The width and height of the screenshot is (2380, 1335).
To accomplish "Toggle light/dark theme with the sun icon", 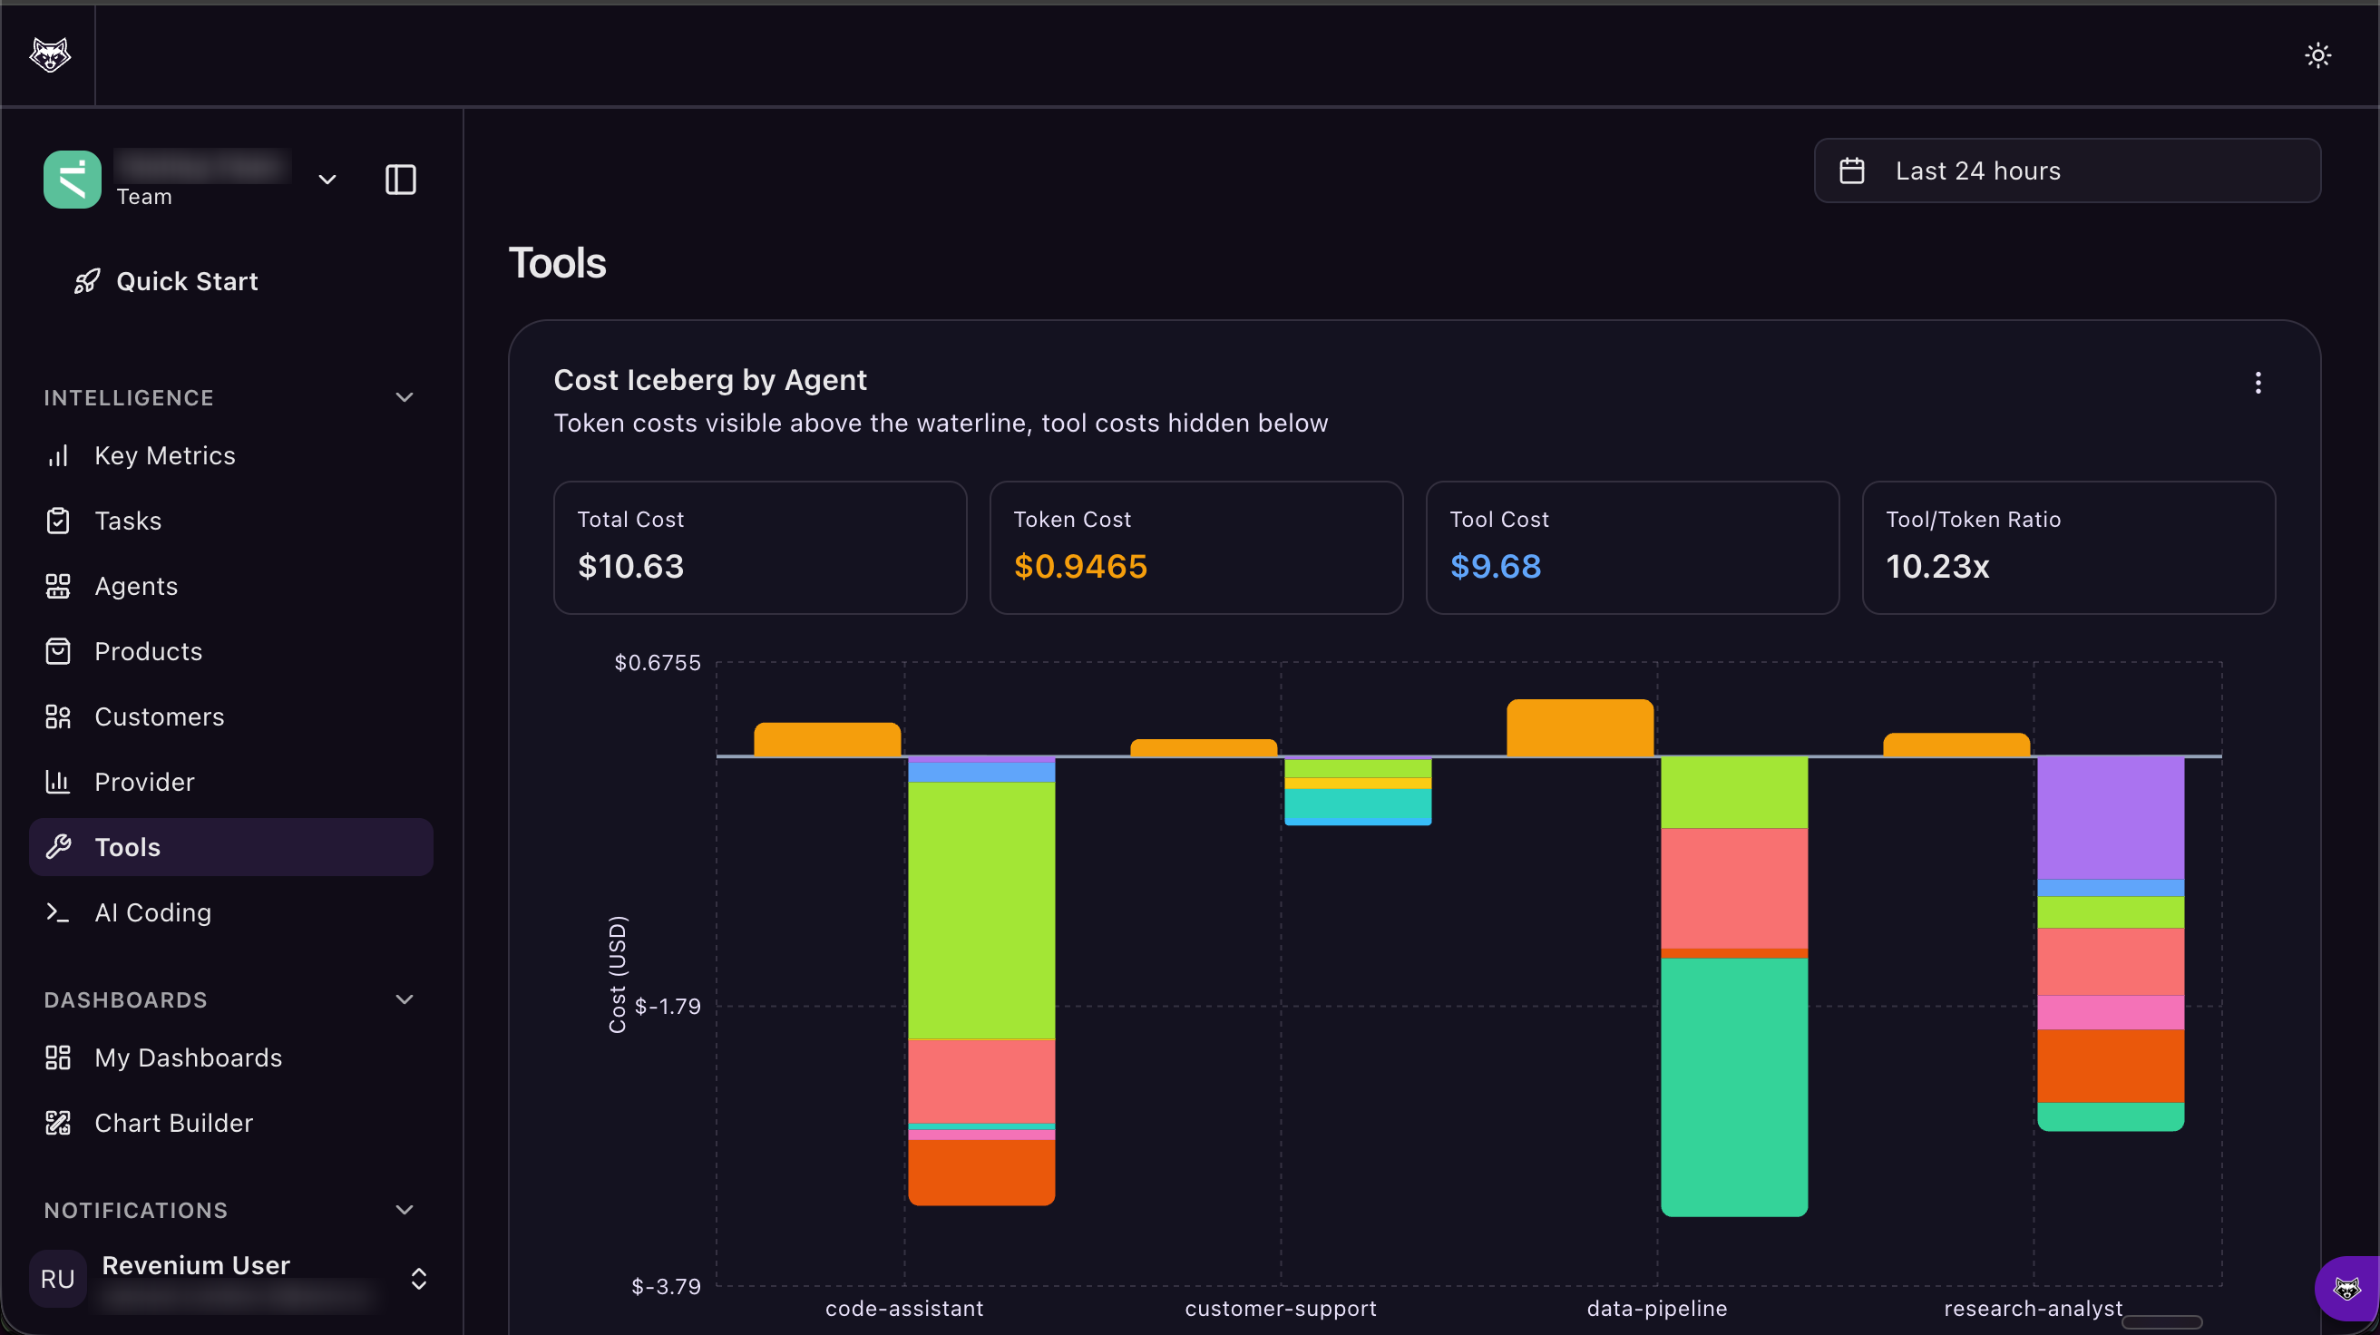I will (2317, 55).
